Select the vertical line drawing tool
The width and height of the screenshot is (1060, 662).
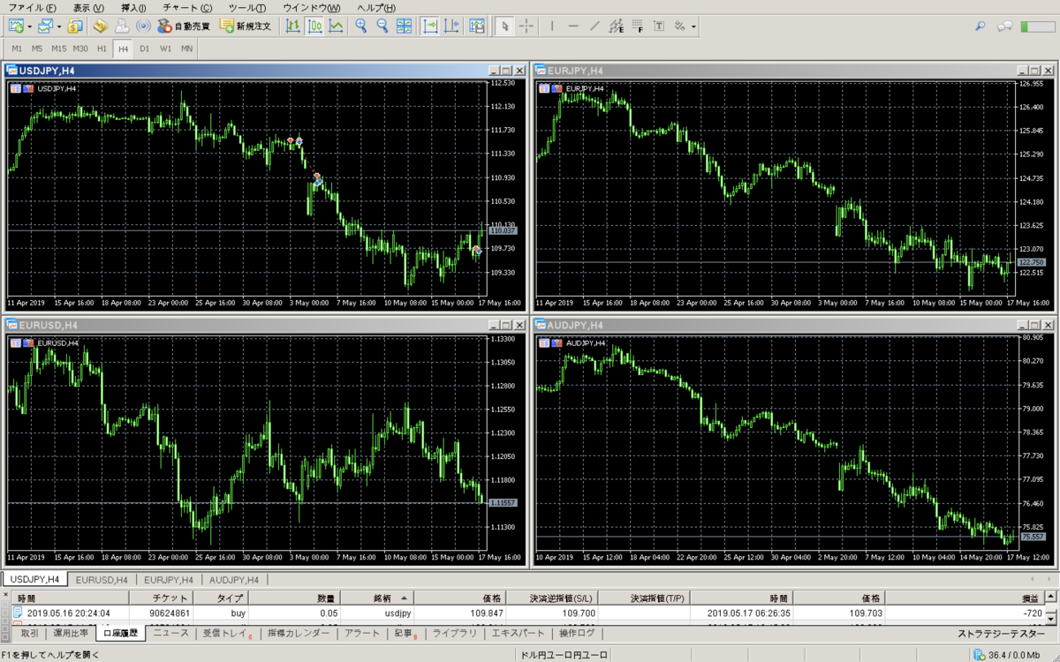click(552, 26)
